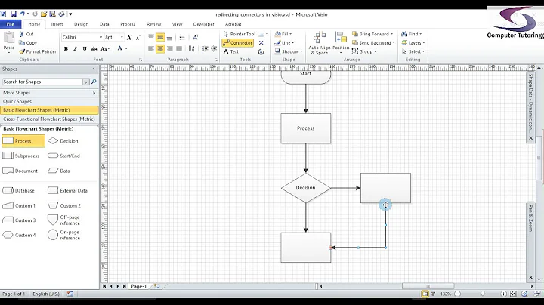Select the Text tool
The width and height of the screenshot is (544, 305).
coord(231,51)
